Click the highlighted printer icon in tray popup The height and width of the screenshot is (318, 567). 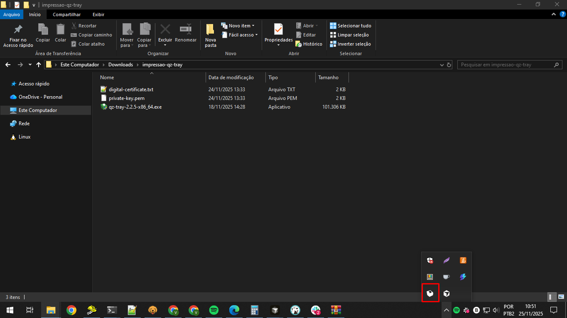click(430, 294)
